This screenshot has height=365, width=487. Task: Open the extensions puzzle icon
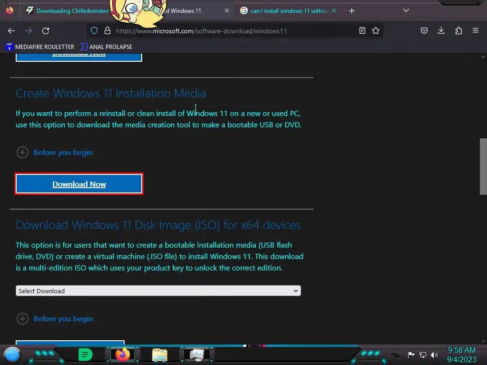tap(458, 30)
